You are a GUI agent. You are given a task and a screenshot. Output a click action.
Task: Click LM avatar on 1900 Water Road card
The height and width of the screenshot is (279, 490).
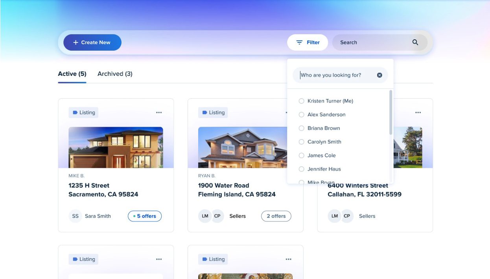tap(205, 216)
